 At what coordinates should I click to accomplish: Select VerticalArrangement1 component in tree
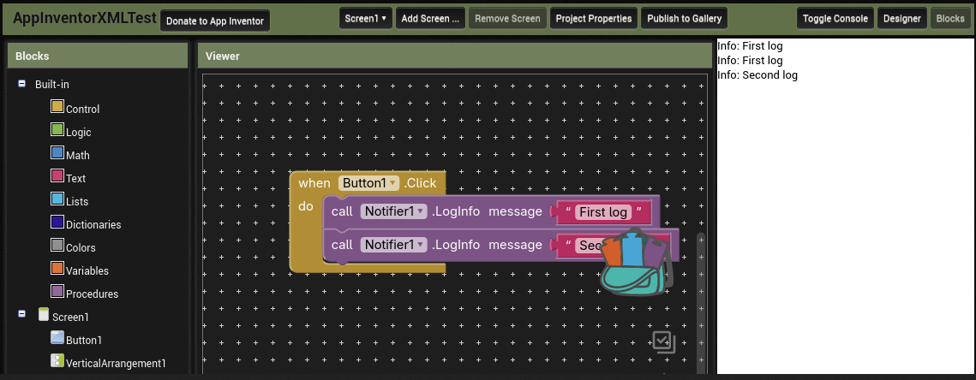[116, 363]
